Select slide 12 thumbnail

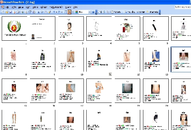[x=127, y=59]
